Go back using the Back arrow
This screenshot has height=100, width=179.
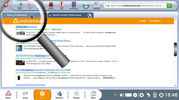[x=20, y=5]
